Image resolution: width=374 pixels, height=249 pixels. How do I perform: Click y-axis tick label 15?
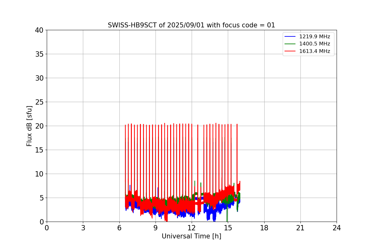click(x=39, y=150)
